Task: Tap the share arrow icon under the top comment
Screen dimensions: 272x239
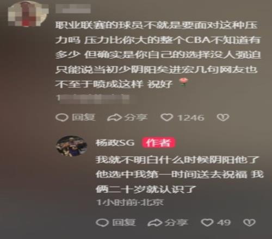Action: pos(114,117)
